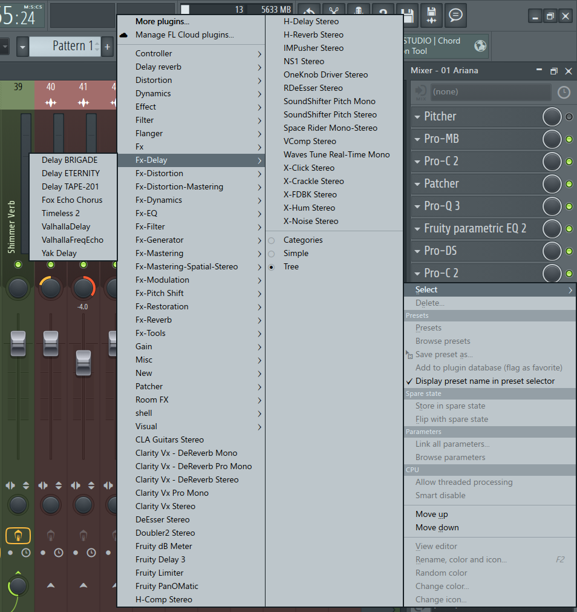Click the (none) mixer input selector field
The width and height of the screenshot is (577, 612).
point(489,92)
